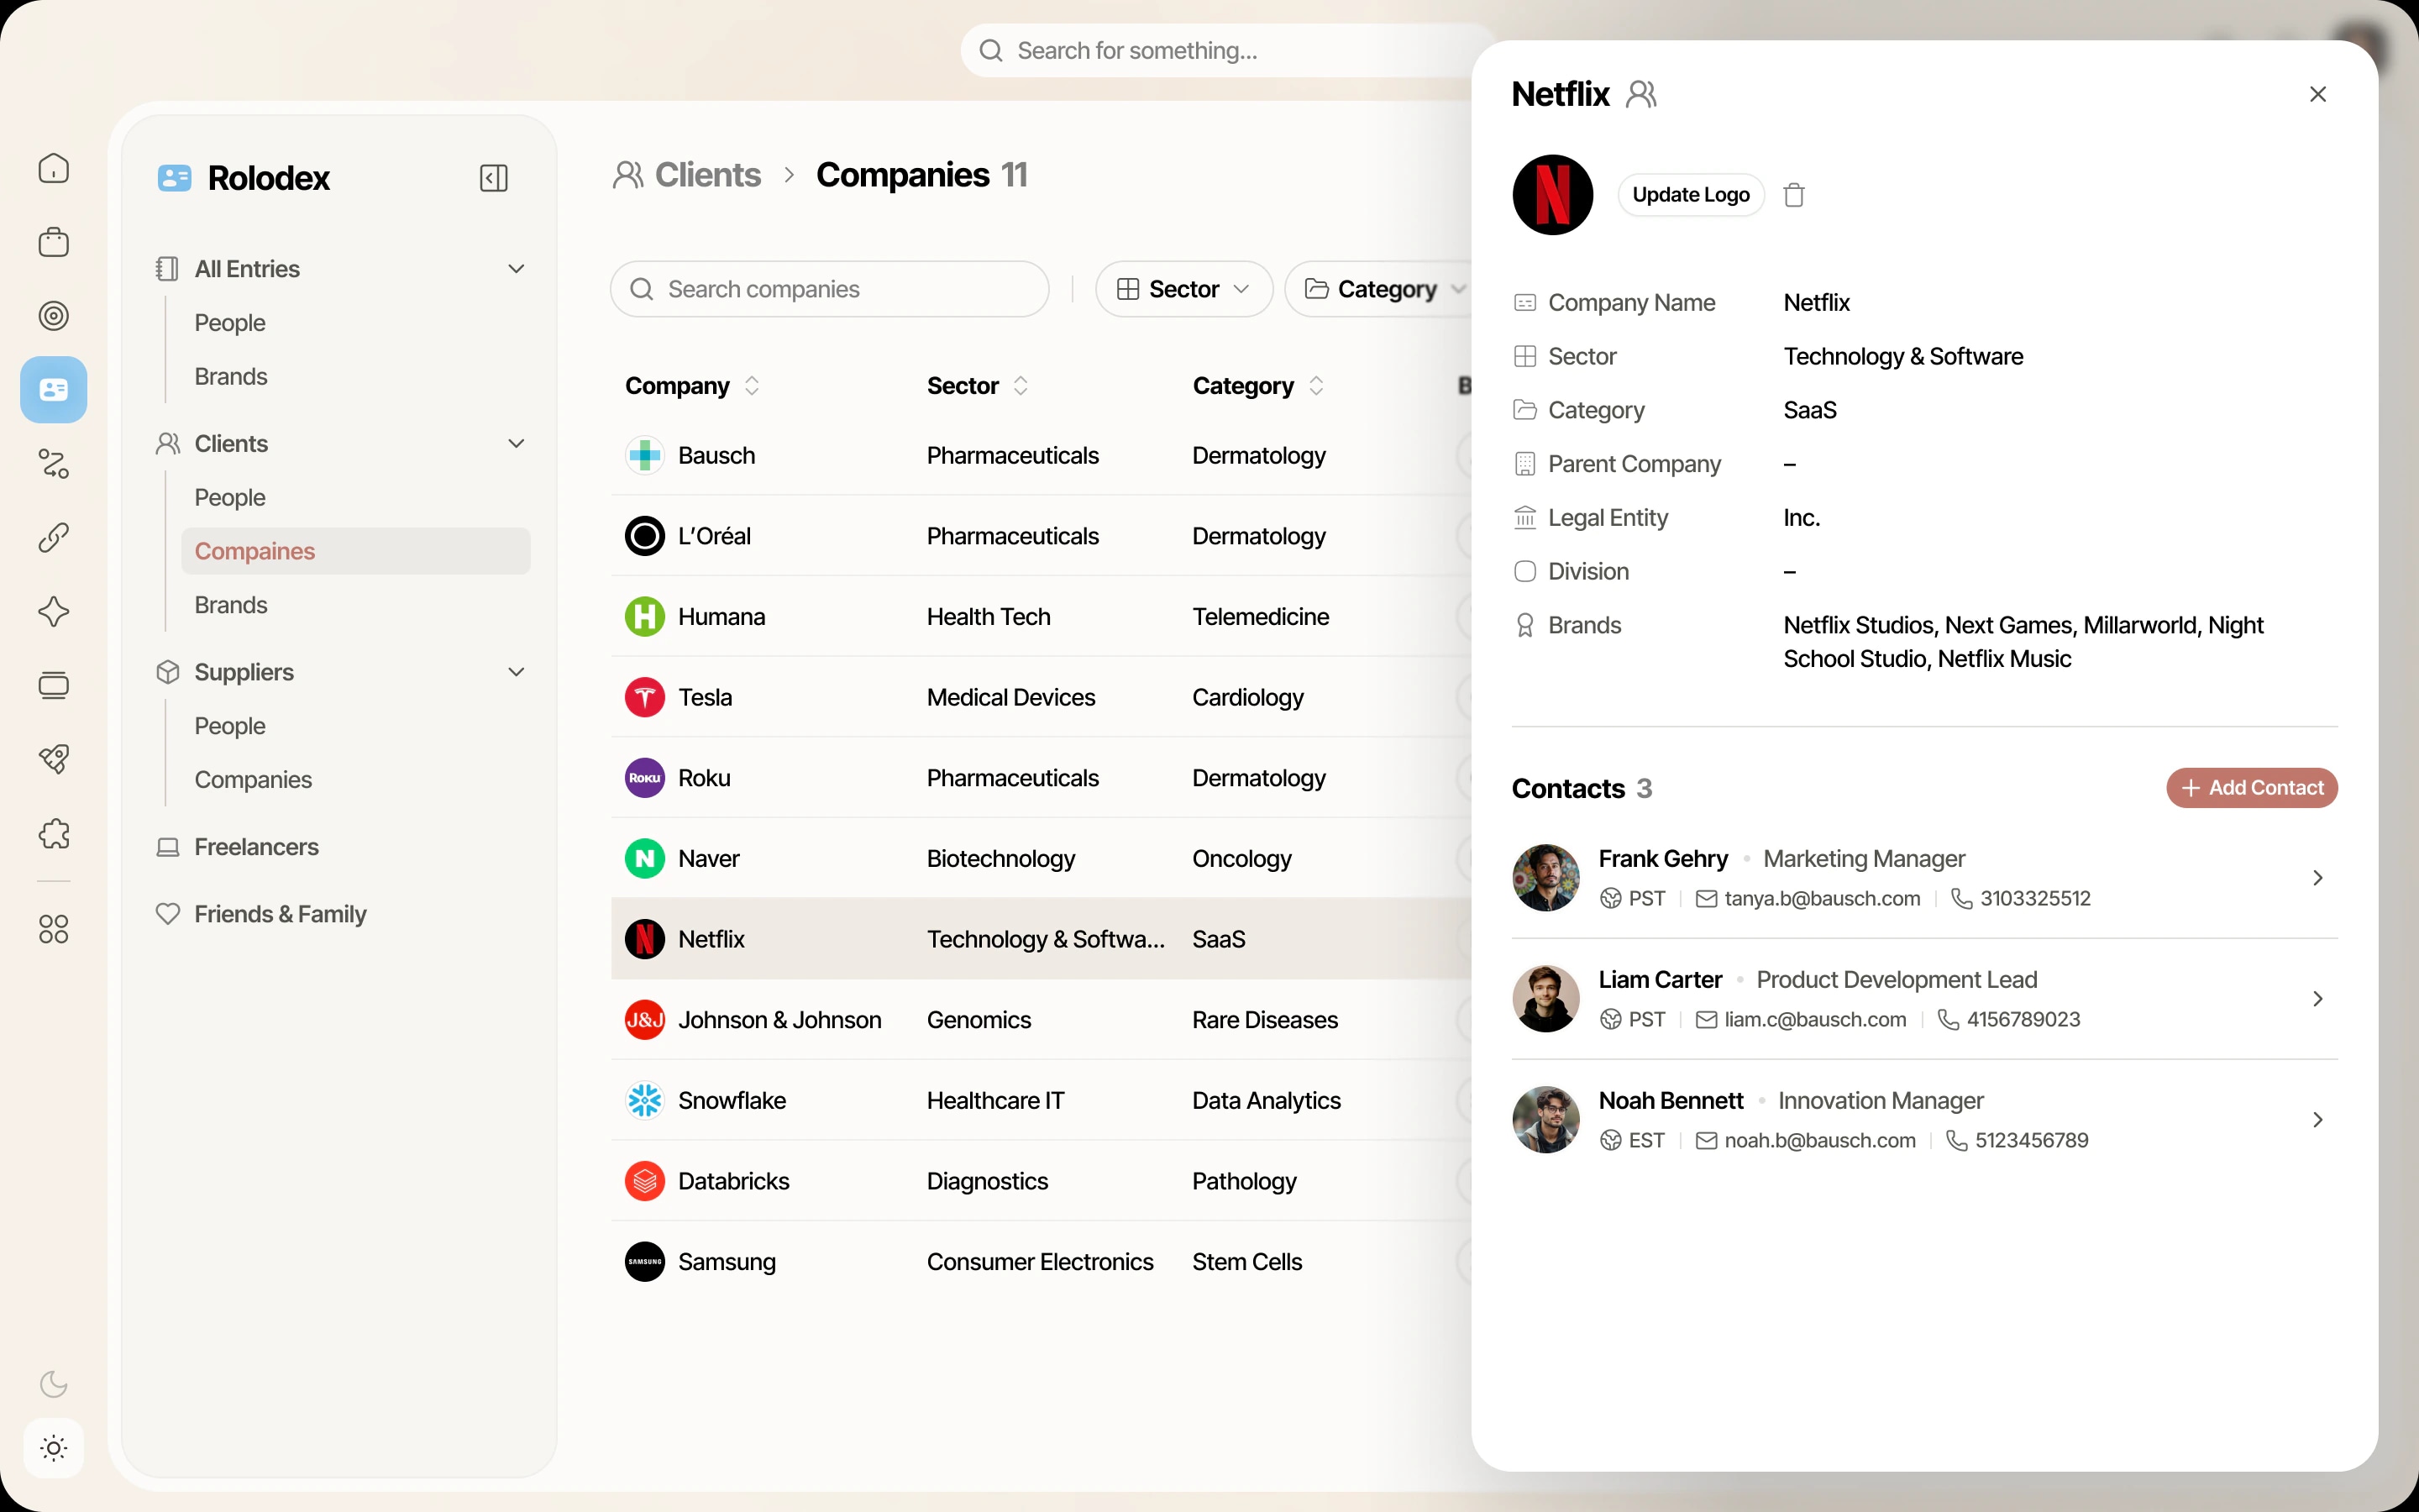Click the Bausch company logo
This screenshot has width=2419, height=1512.
click(x=645, y=456)
